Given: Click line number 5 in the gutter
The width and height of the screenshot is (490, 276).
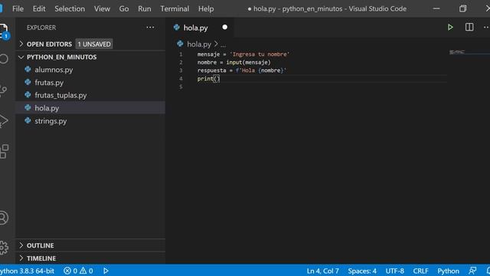Looking at the screenshot, I should (181, 87).
